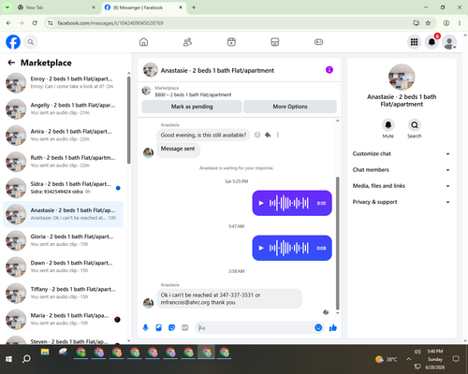Screen dimensions: 468x374
Task: Open the Marketplace storefront icon
Action: click(x=275, y=42)
